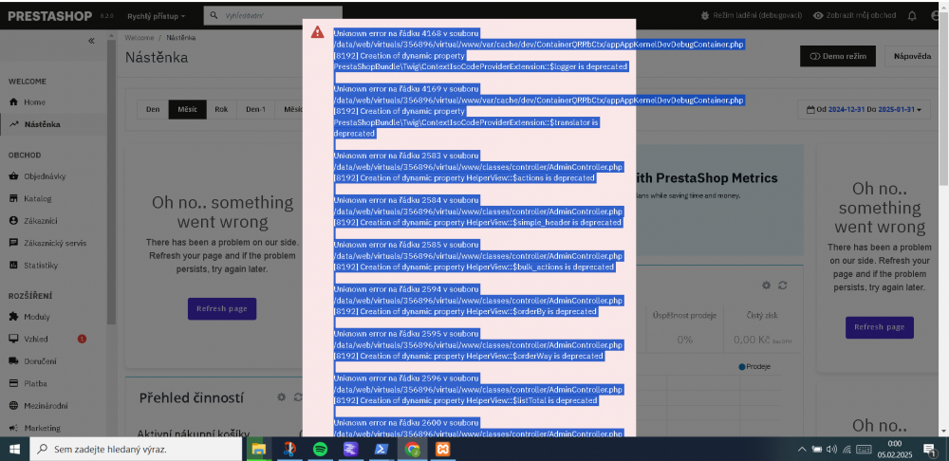This screenshot has height=461, width=949.
Task: Show hidden system tray icons
Action: coord(802,450)
